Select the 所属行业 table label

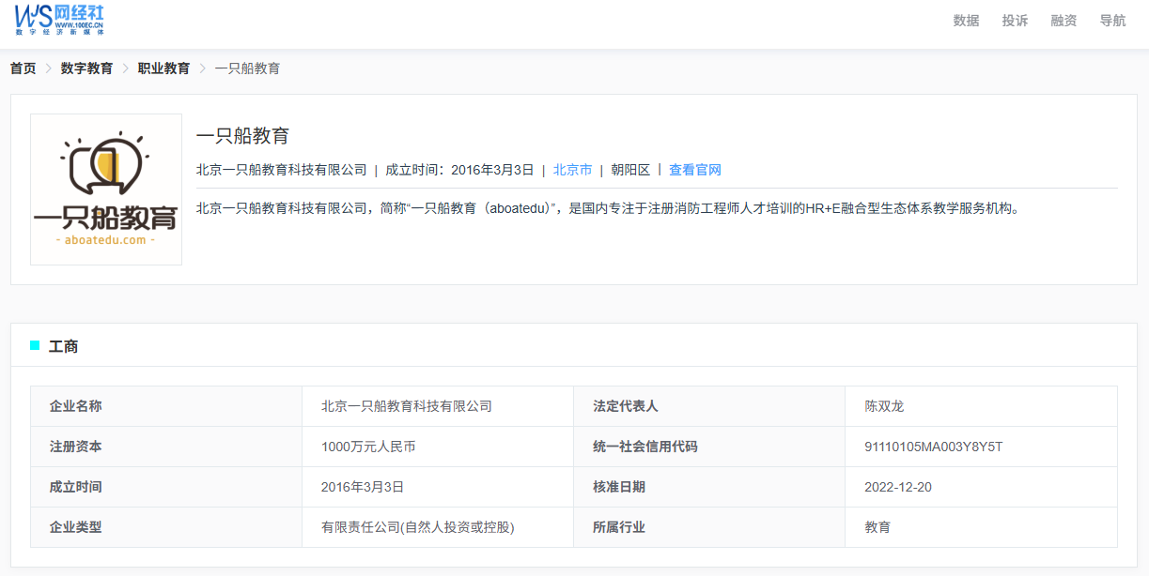(x=619, y=527)
